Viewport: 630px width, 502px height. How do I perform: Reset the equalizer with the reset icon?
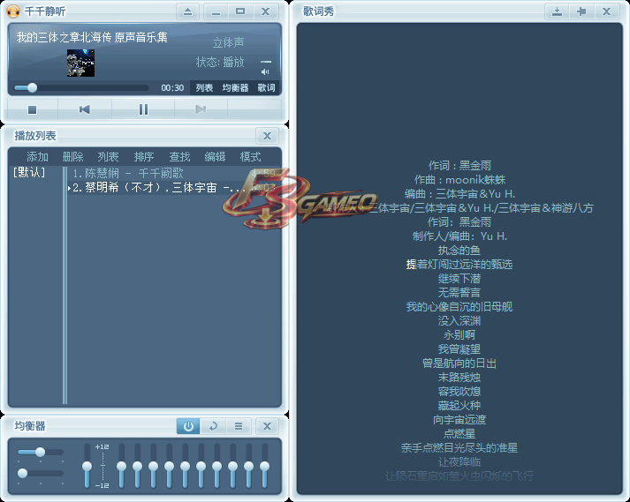pos(213,426)
